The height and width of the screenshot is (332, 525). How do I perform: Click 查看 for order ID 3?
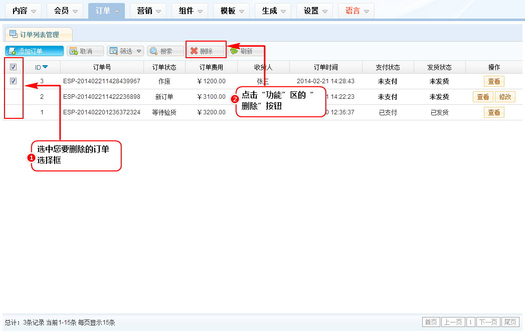point(494,81)
